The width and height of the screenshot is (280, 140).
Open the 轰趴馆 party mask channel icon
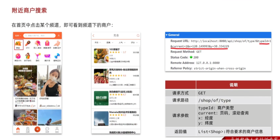point(47,56)
